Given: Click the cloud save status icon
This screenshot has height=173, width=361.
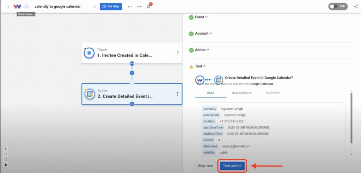Looking at the screenshot, I should coord(26,6).
